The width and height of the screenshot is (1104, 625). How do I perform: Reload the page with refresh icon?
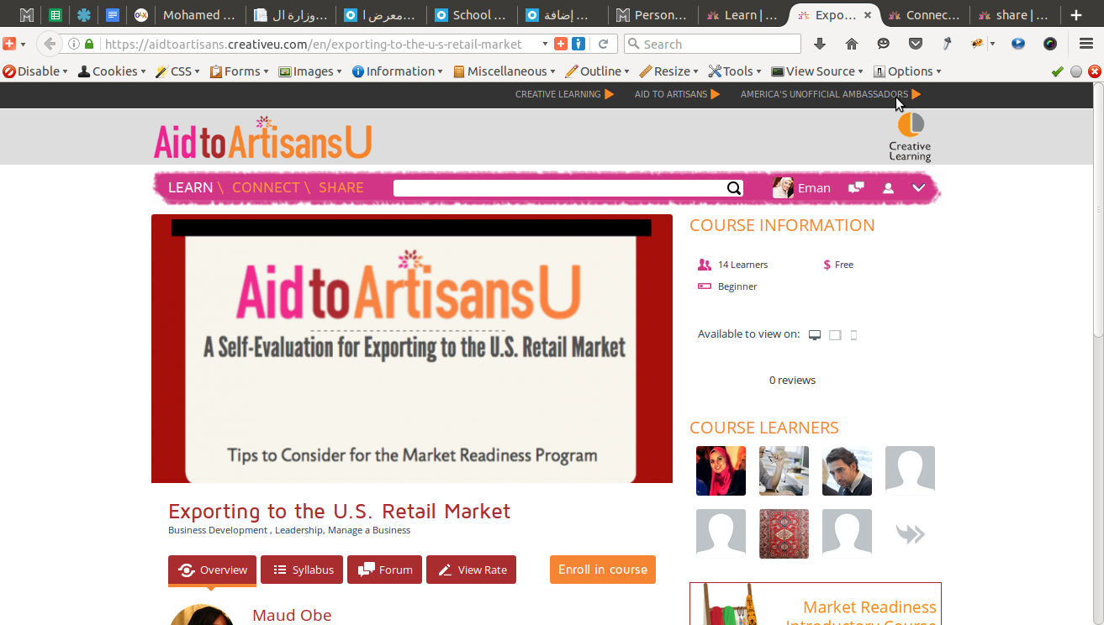(x=603, y=44)
